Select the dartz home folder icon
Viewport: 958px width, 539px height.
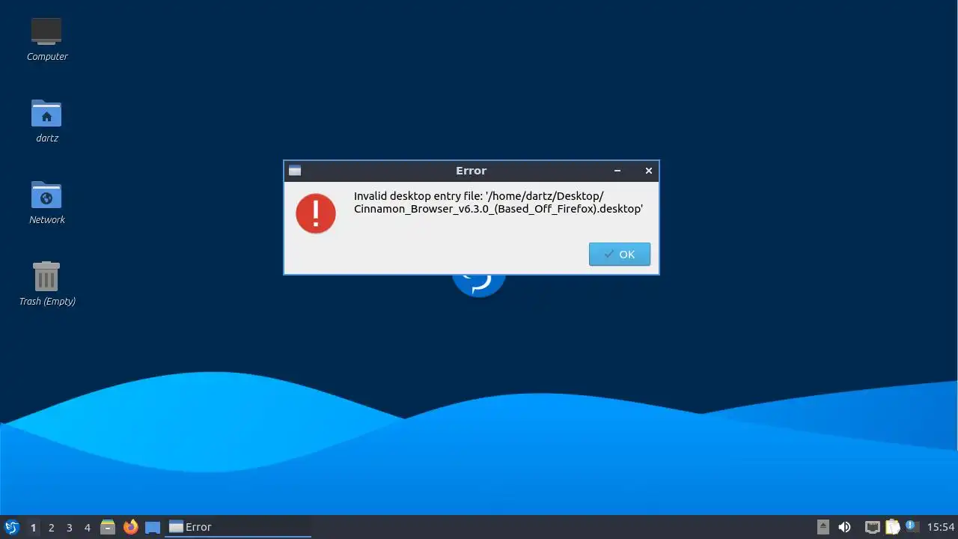pyautogui.click(x=46, y=121)
